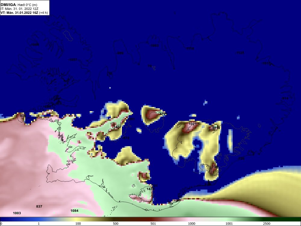Click the '736' map value label
The width and height of the screenshot is (301, 226).
pos(215,167)
